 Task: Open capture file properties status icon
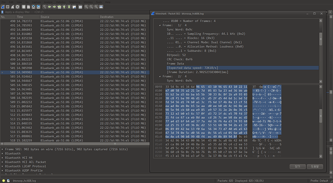pyautogui.click(x=8, y=181)
